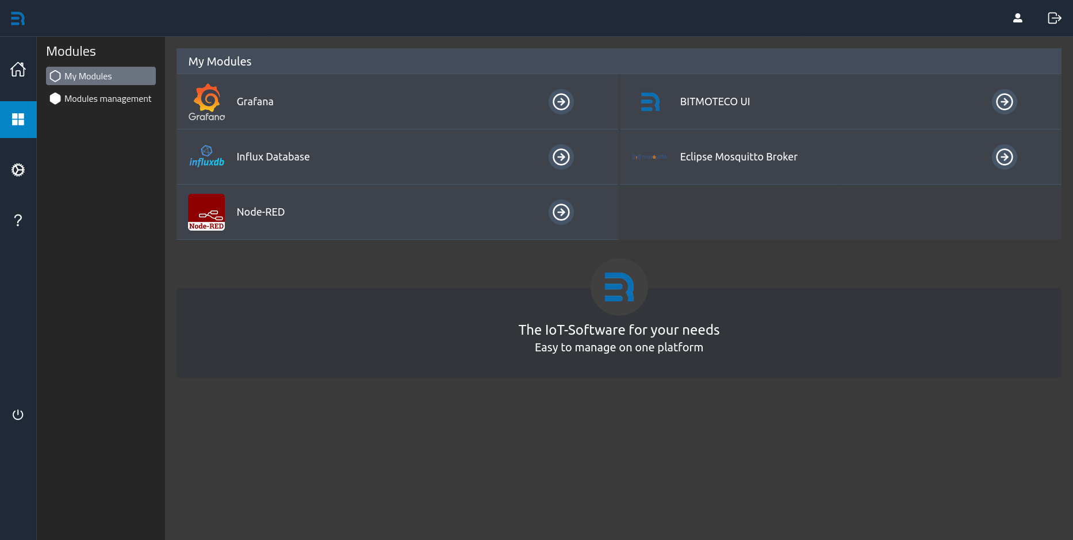Click the Grafana module name
Screen dimensions: 1073x540
point(255,102)
